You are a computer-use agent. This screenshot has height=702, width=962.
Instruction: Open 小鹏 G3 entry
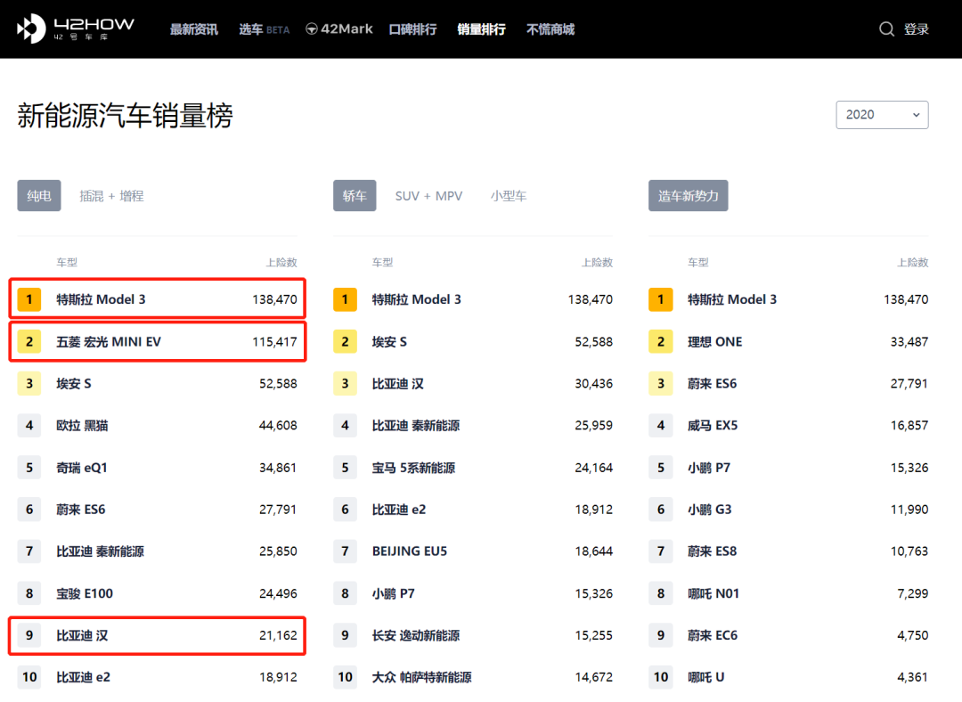pos(709,510)
